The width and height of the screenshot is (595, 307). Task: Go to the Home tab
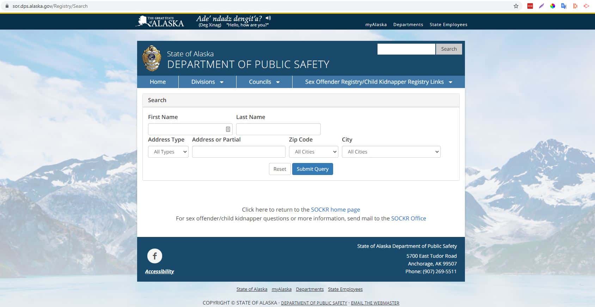tap(158, 82)
